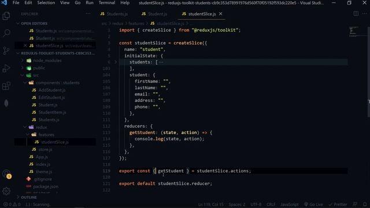Image resolution: width=370 pixels, height=208 pixels.
Task: Open the Extensions view
Action: tap(6, 86)
